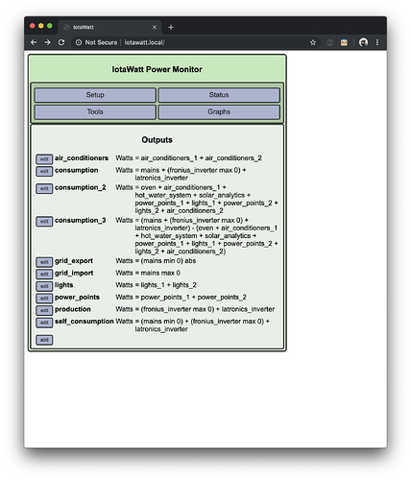The height and width of the screenshot is (480, 411).
Task: Open the Chrome profile avatar
Action: click(363, 42)
